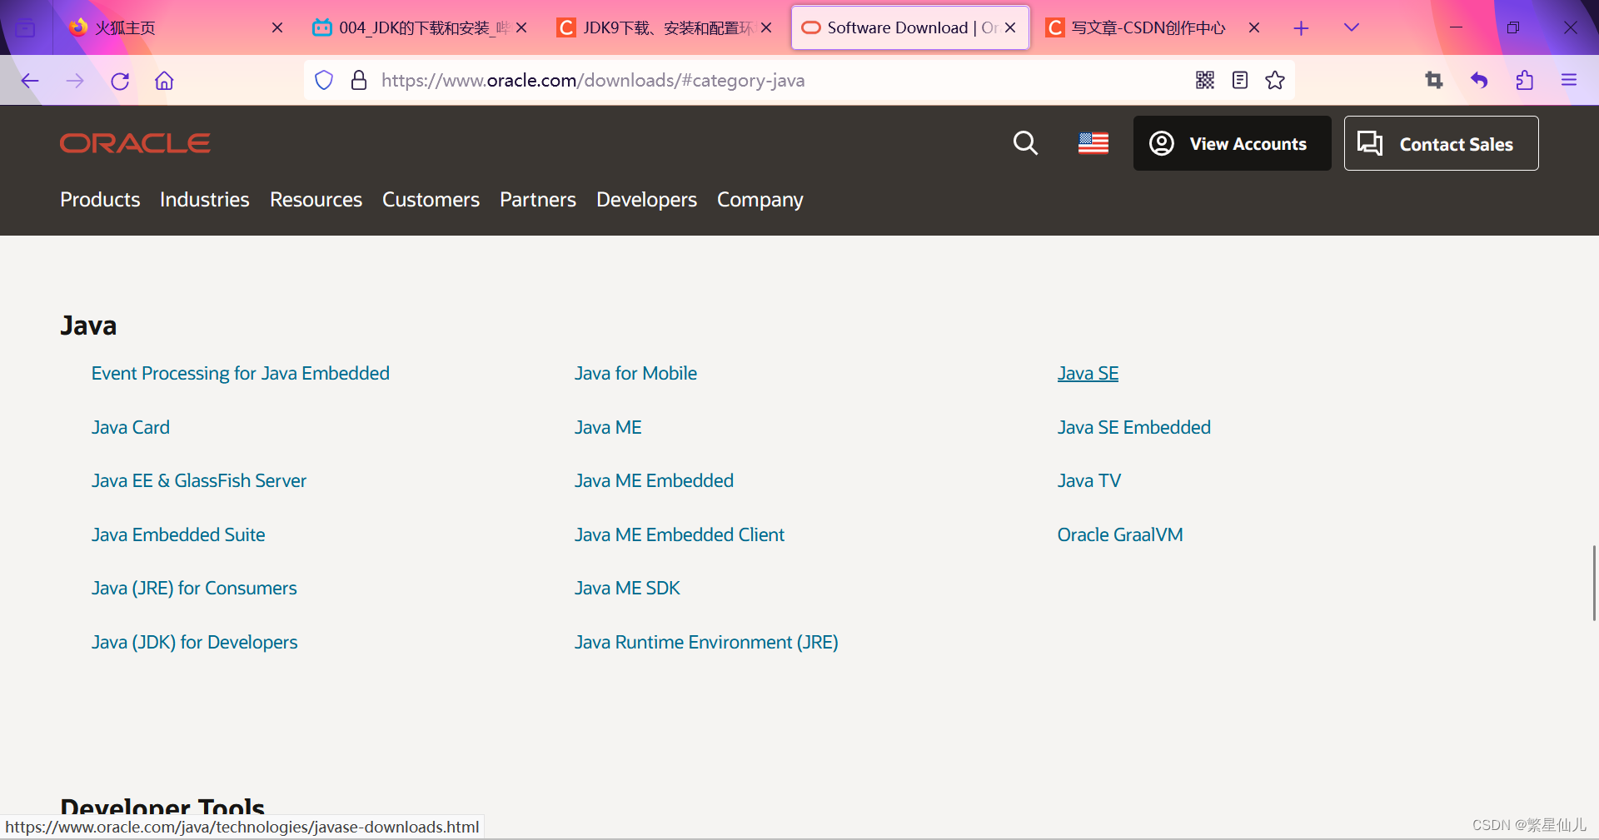
Task: Change country via US flag icon
Action: [x=1093, y=143]
